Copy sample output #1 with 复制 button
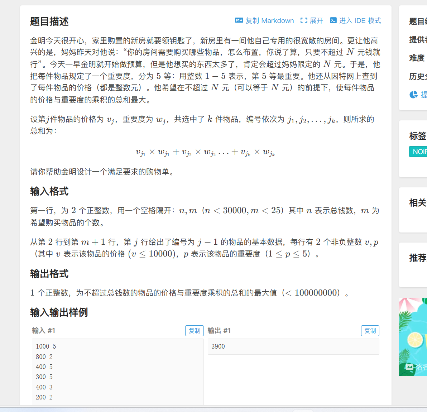Viewport: 427px width, 412px height. [370, 331]
